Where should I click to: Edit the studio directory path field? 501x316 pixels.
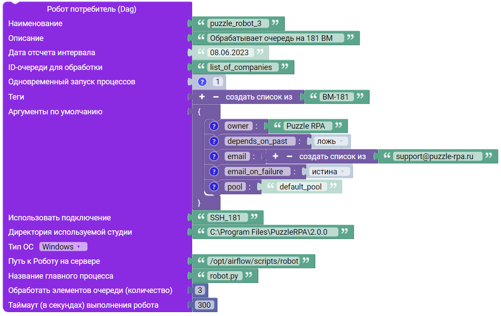point(273,232)
